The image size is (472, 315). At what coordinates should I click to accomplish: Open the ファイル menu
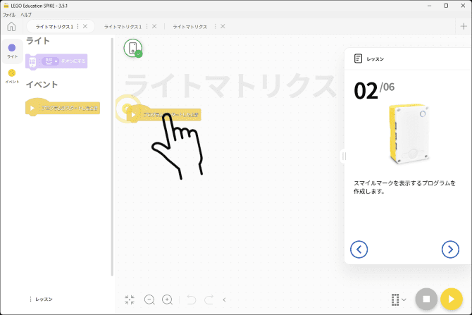9,14
